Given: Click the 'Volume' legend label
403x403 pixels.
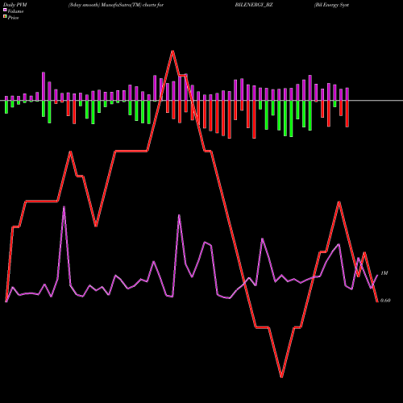Looking at the screenshot, I should 15,11.
